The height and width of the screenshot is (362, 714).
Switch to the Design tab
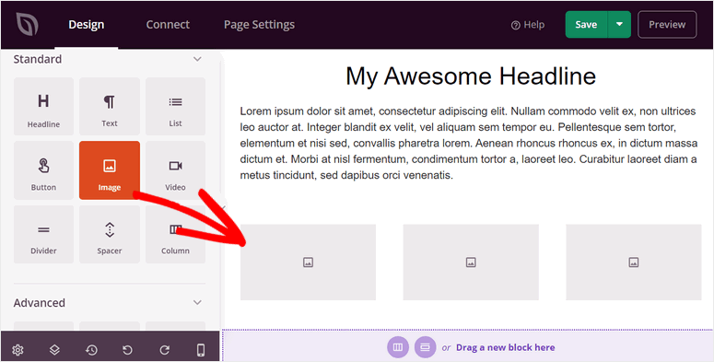(87, 25)
